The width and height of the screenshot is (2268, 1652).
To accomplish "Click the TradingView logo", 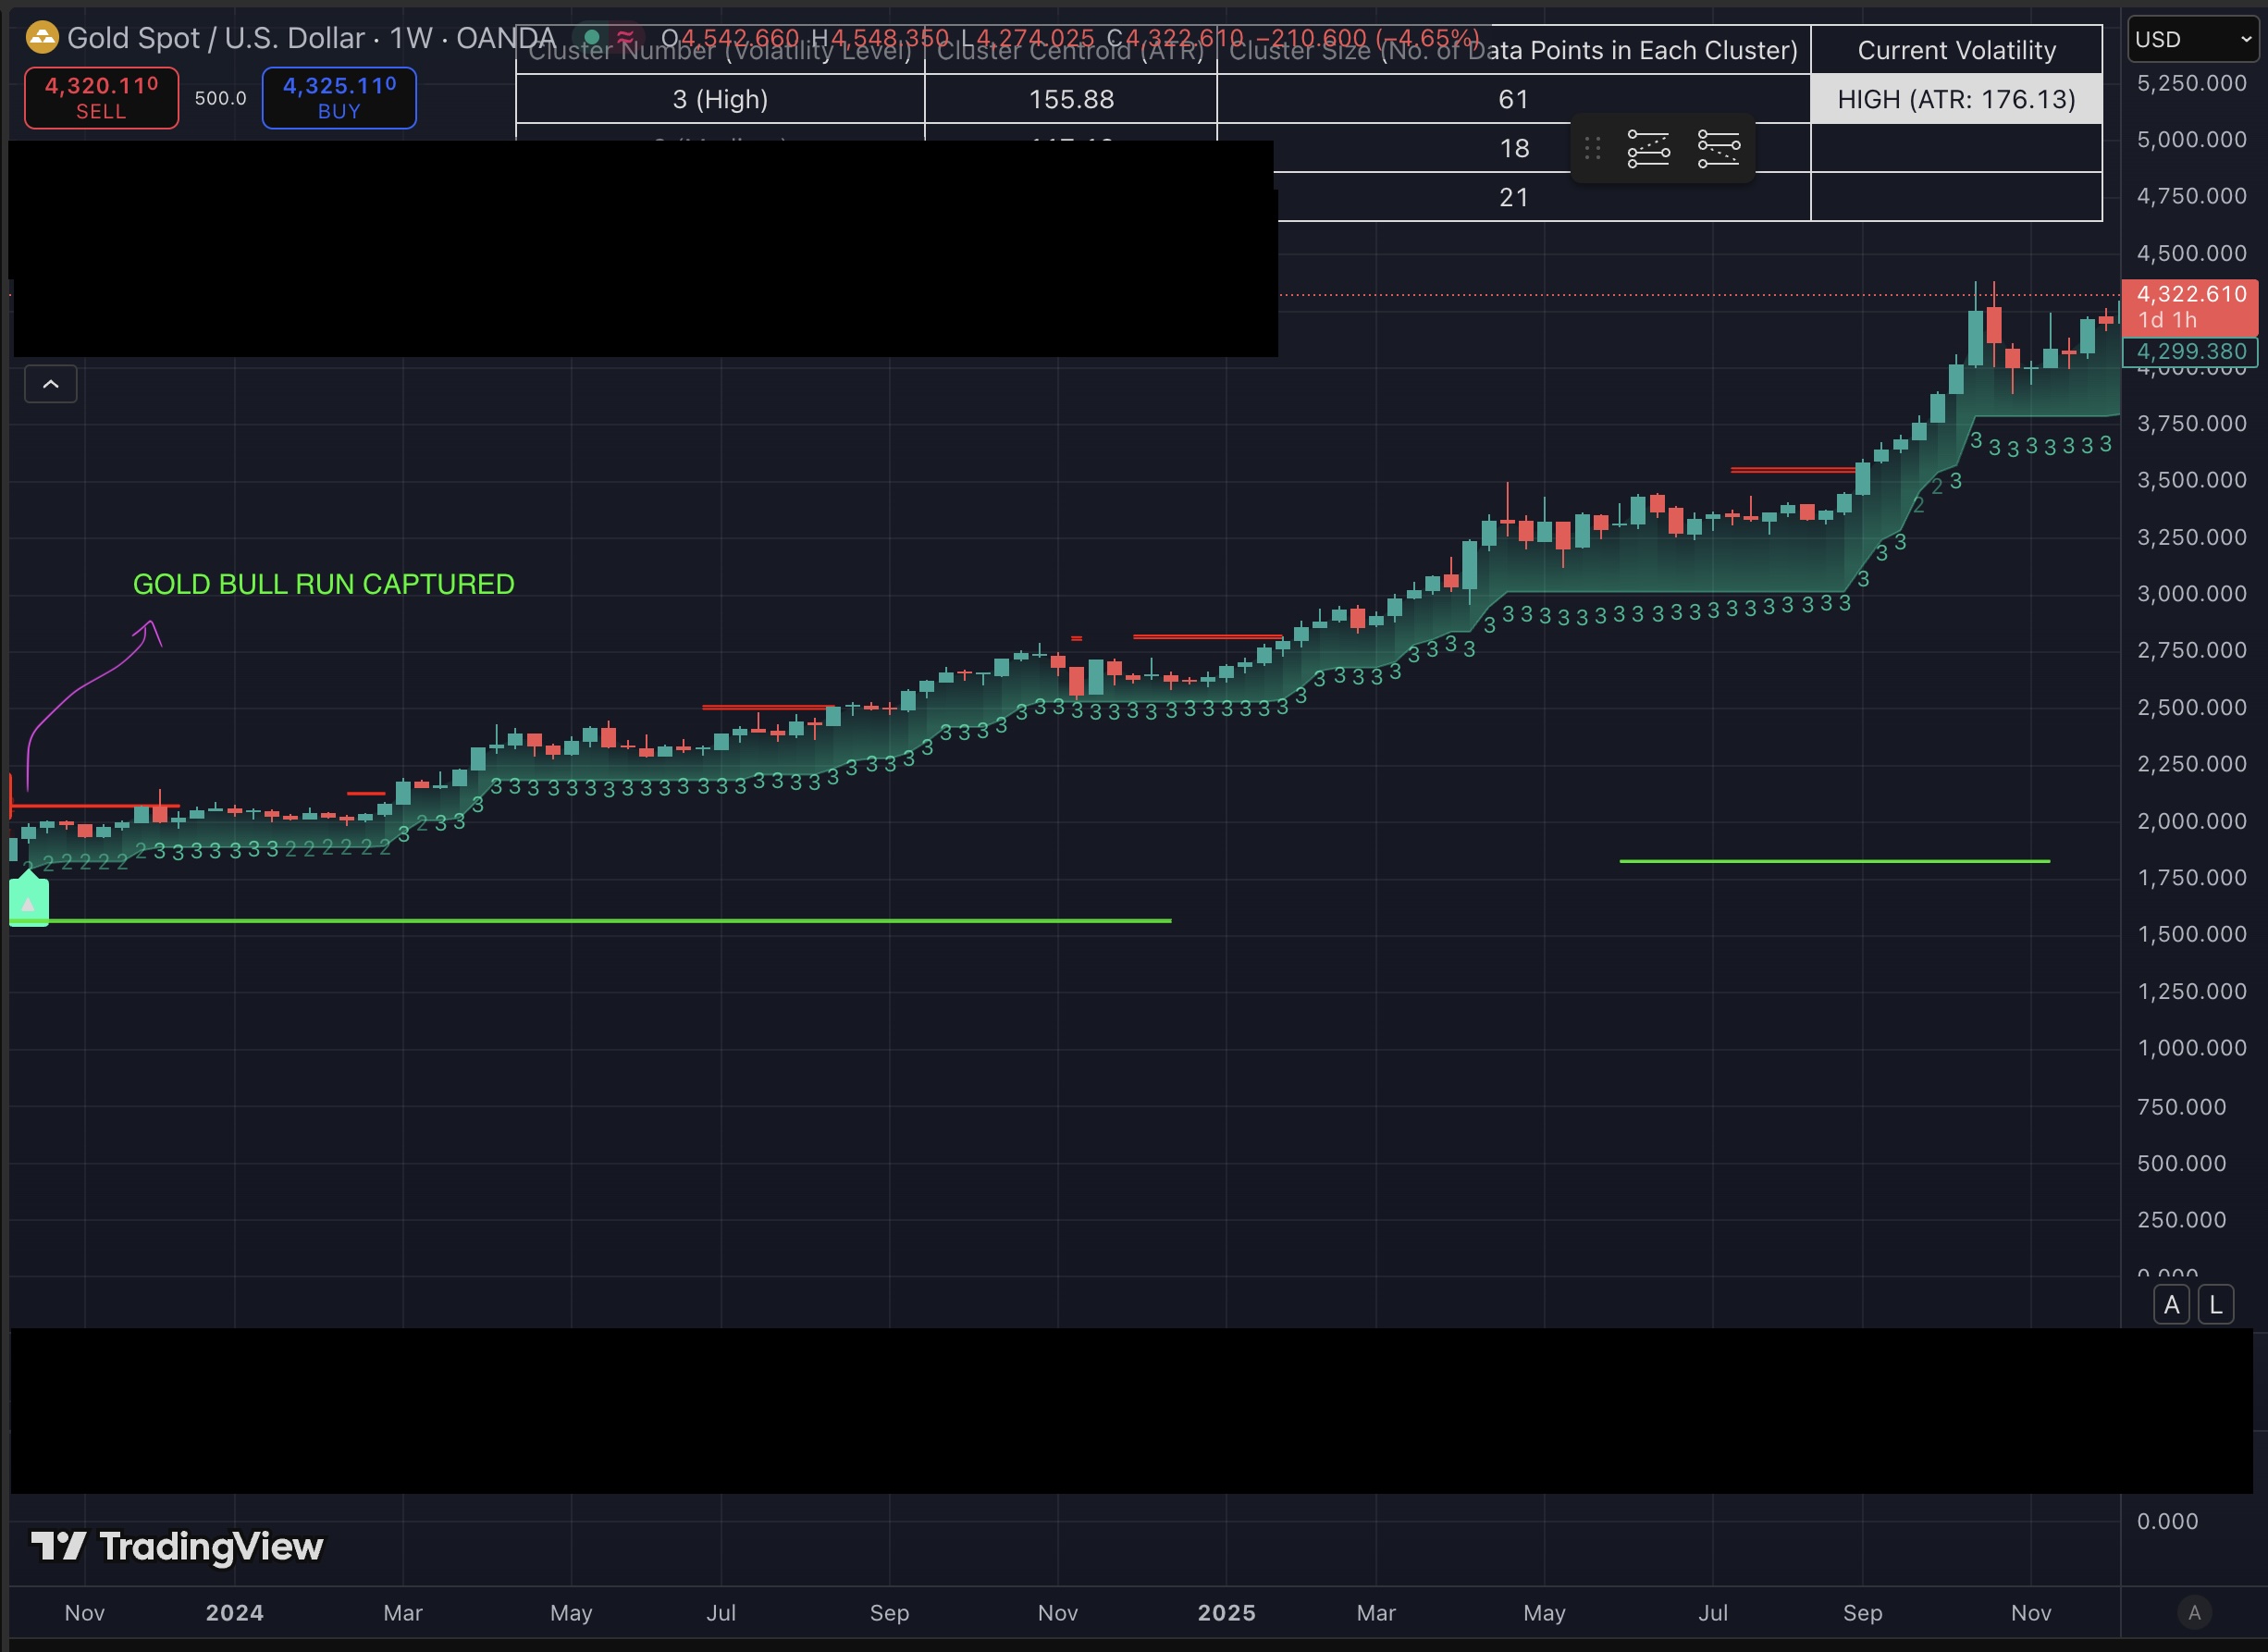I will pyautogui.click(x=177, y=1547).
